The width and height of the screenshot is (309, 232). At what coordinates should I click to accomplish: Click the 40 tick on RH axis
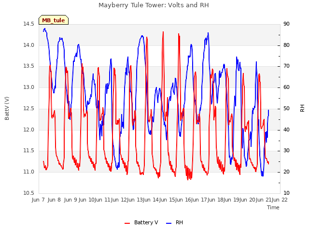coord(286,130)
